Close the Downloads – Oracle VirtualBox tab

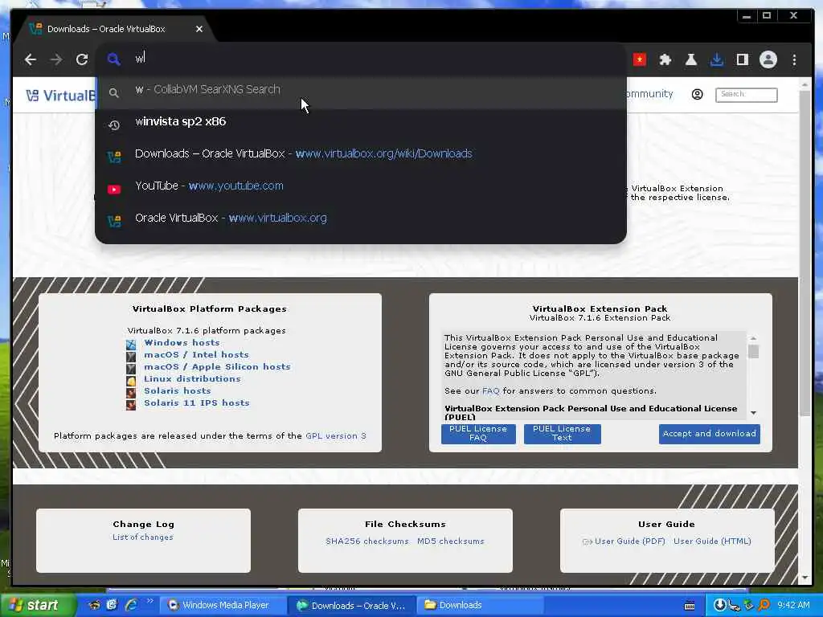click(x=199, y=29)
